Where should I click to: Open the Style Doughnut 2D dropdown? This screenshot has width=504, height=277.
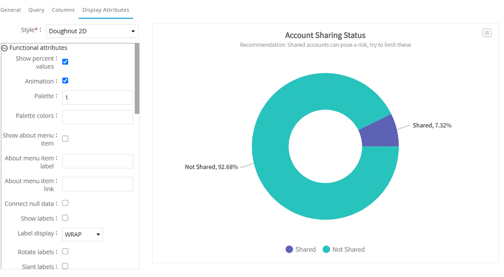click(92, 31)
